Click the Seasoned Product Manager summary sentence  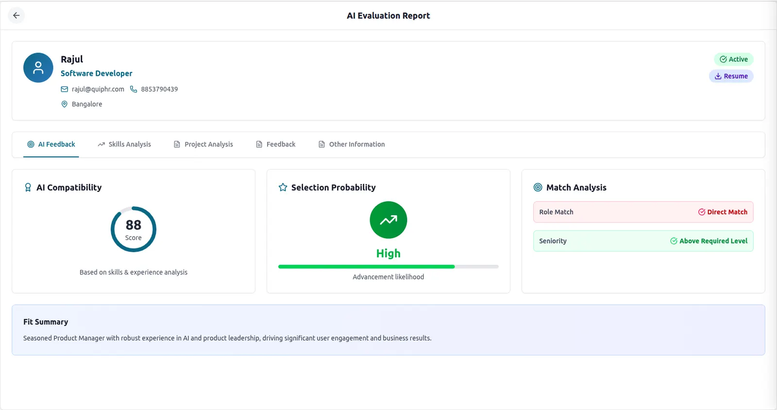click(227, 338)
